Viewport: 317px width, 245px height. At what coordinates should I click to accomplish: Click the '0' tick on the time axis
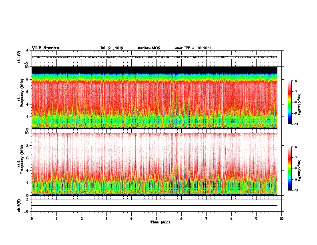click(32, 218)
